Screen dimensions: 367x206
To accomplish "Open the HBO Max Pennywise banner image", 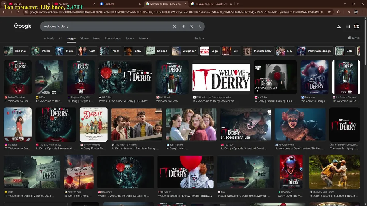I will tap(125, 77).
